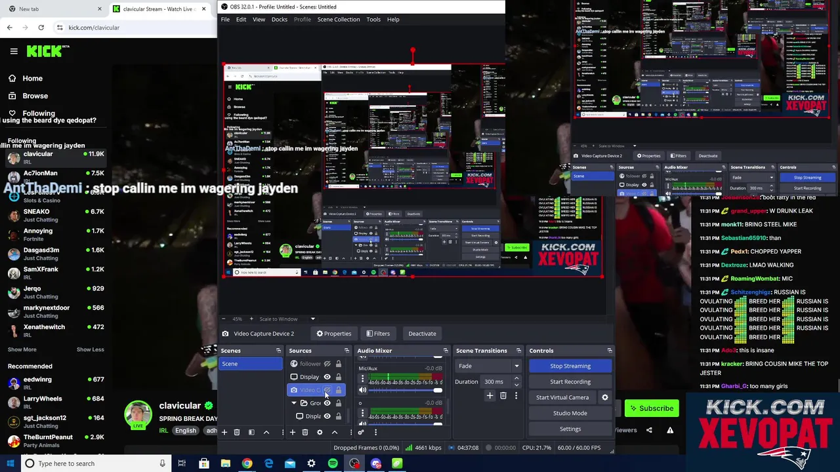840x472 pixels.
Task: Unlock the follower source lock
Action: (339, 364)
